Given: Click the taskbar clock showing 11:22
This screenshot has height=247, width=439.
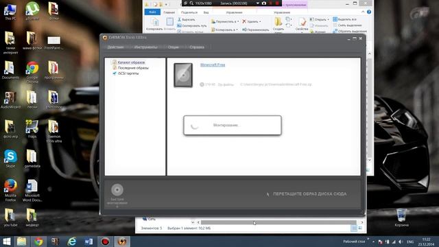Looking at the screenshot, I should pyautogui.click(x=426, y=242).
